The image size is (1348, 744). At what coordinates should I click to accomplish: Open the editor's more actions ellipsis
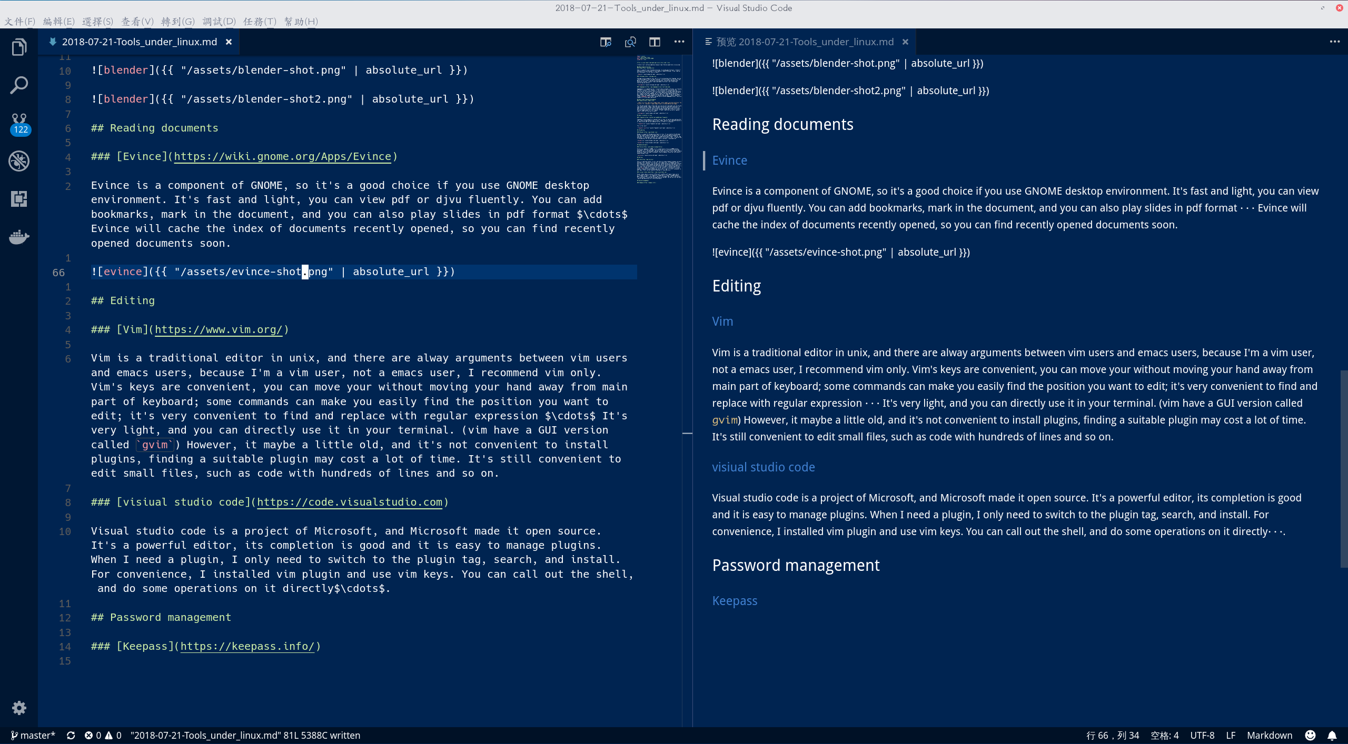(x=679, y=42)
